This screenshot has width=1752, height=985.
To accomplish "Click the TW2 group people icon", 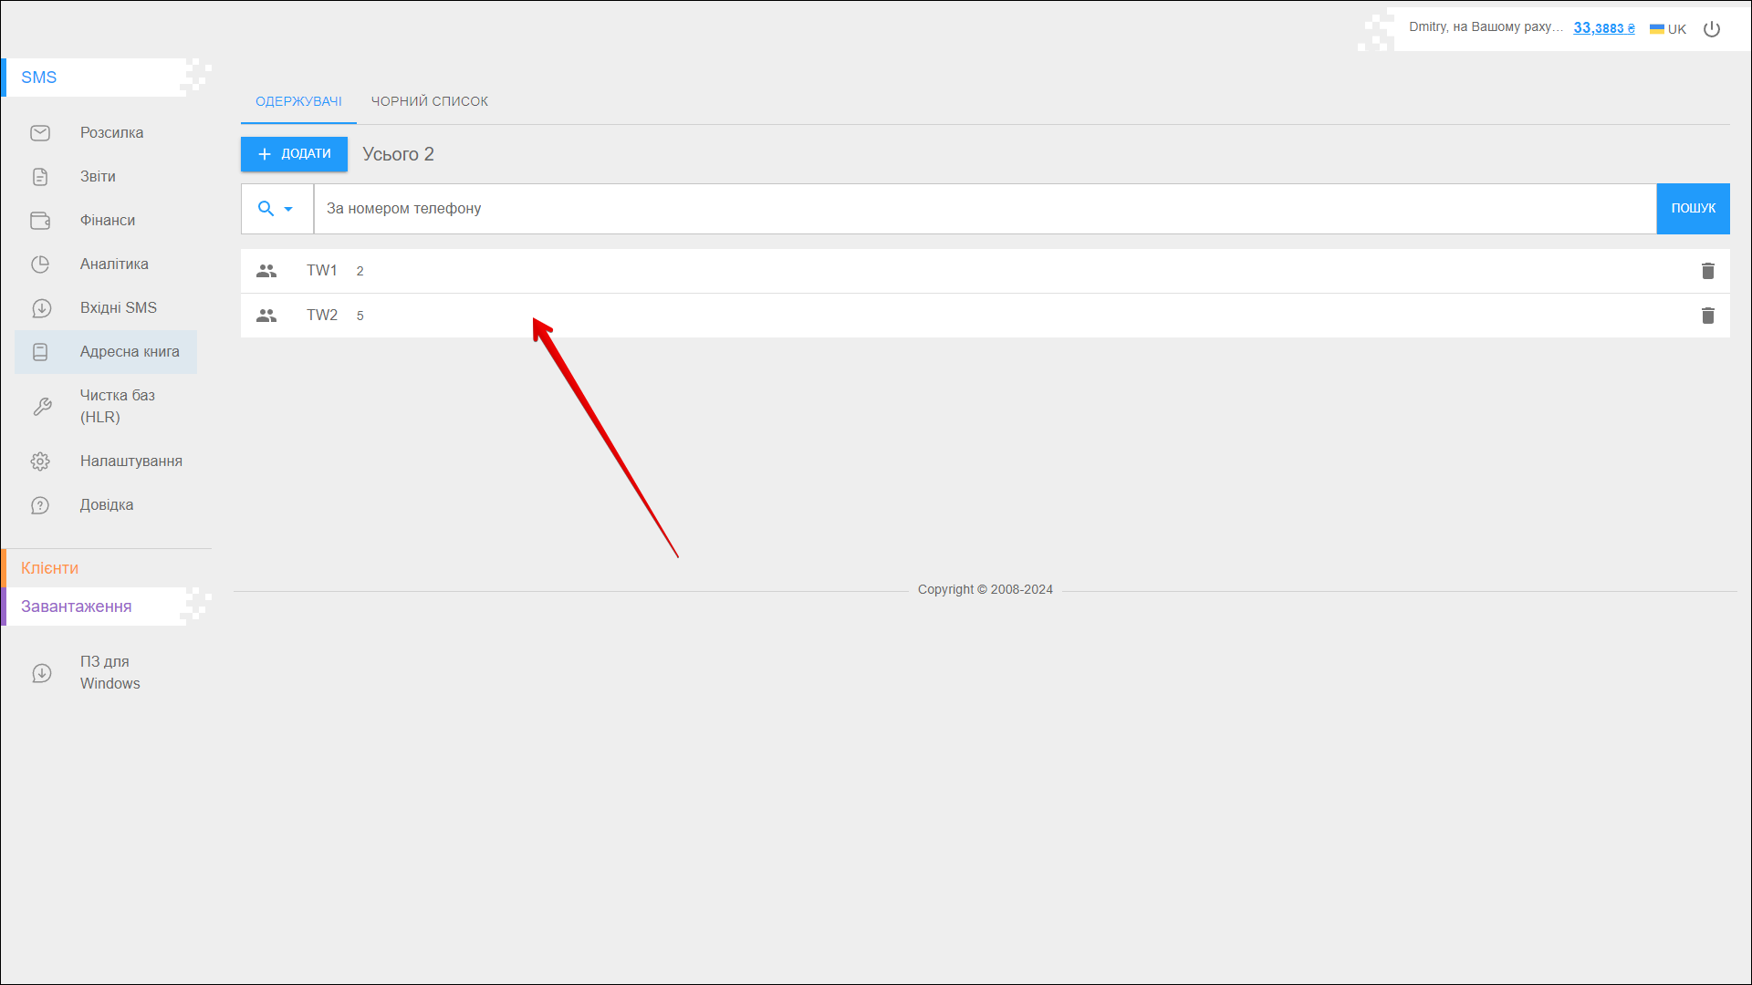I will (266, 316).
